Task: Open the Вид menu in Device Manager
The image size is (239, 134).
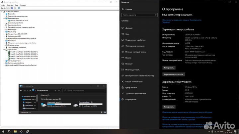Action: coord(17,5)
